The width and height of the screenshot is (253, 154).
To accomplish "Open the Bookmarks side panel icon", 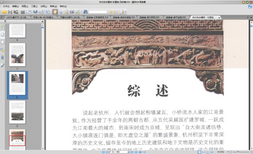I will (x=3, y=27).
